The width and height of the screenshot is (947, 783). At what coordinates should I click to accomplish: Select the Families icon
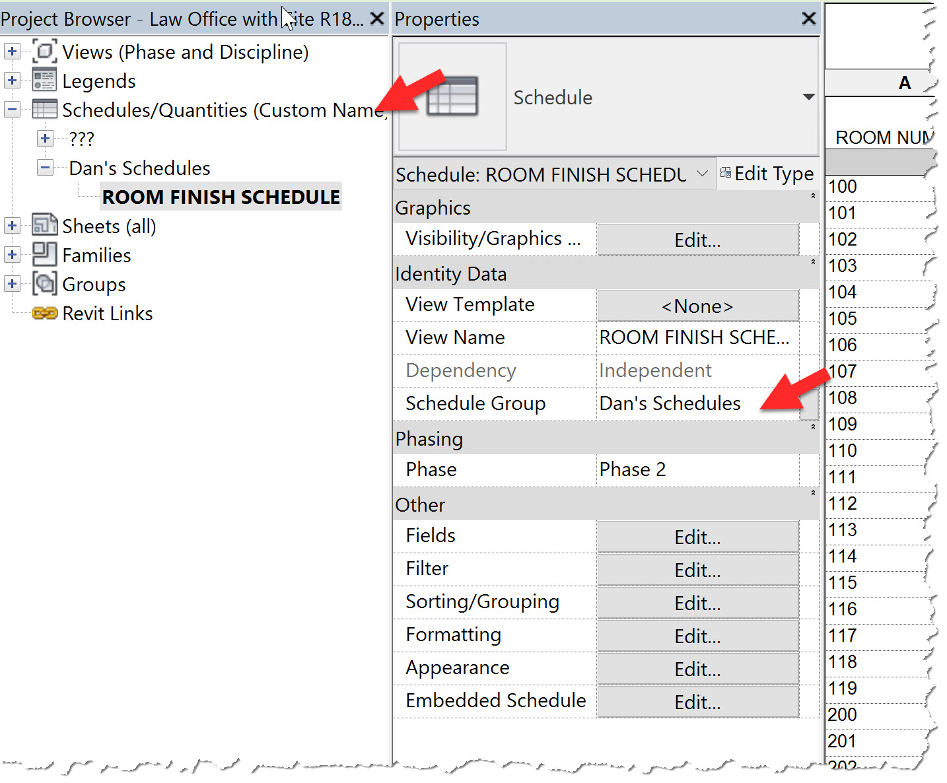click(44, 255)
